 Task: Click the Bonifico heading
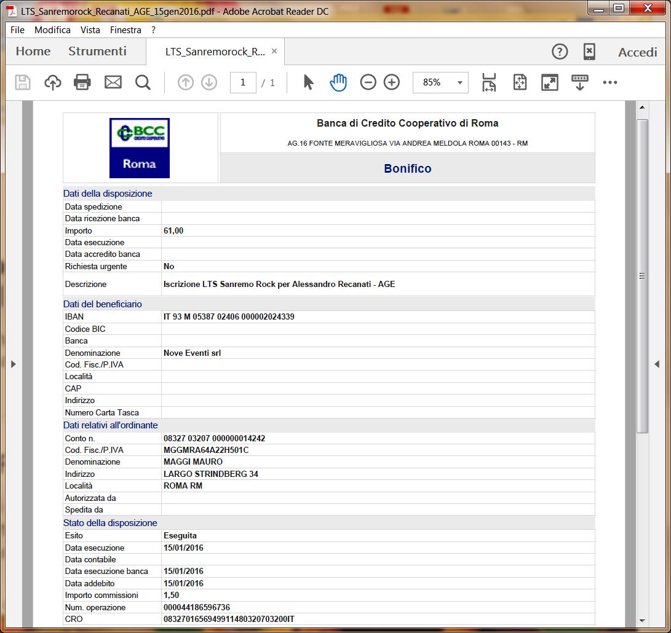[x=407, y=168]
